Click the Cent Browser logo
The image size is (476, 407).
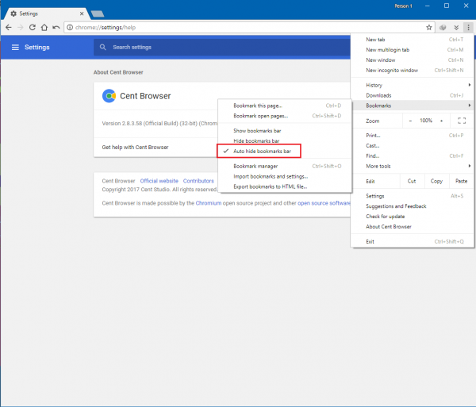(109, 96)
